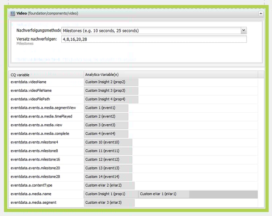Screen dimensions: 272x216
Task: Select eventdata.events.a.media.timePlayed row label
Action: click(x=41, y=116)
